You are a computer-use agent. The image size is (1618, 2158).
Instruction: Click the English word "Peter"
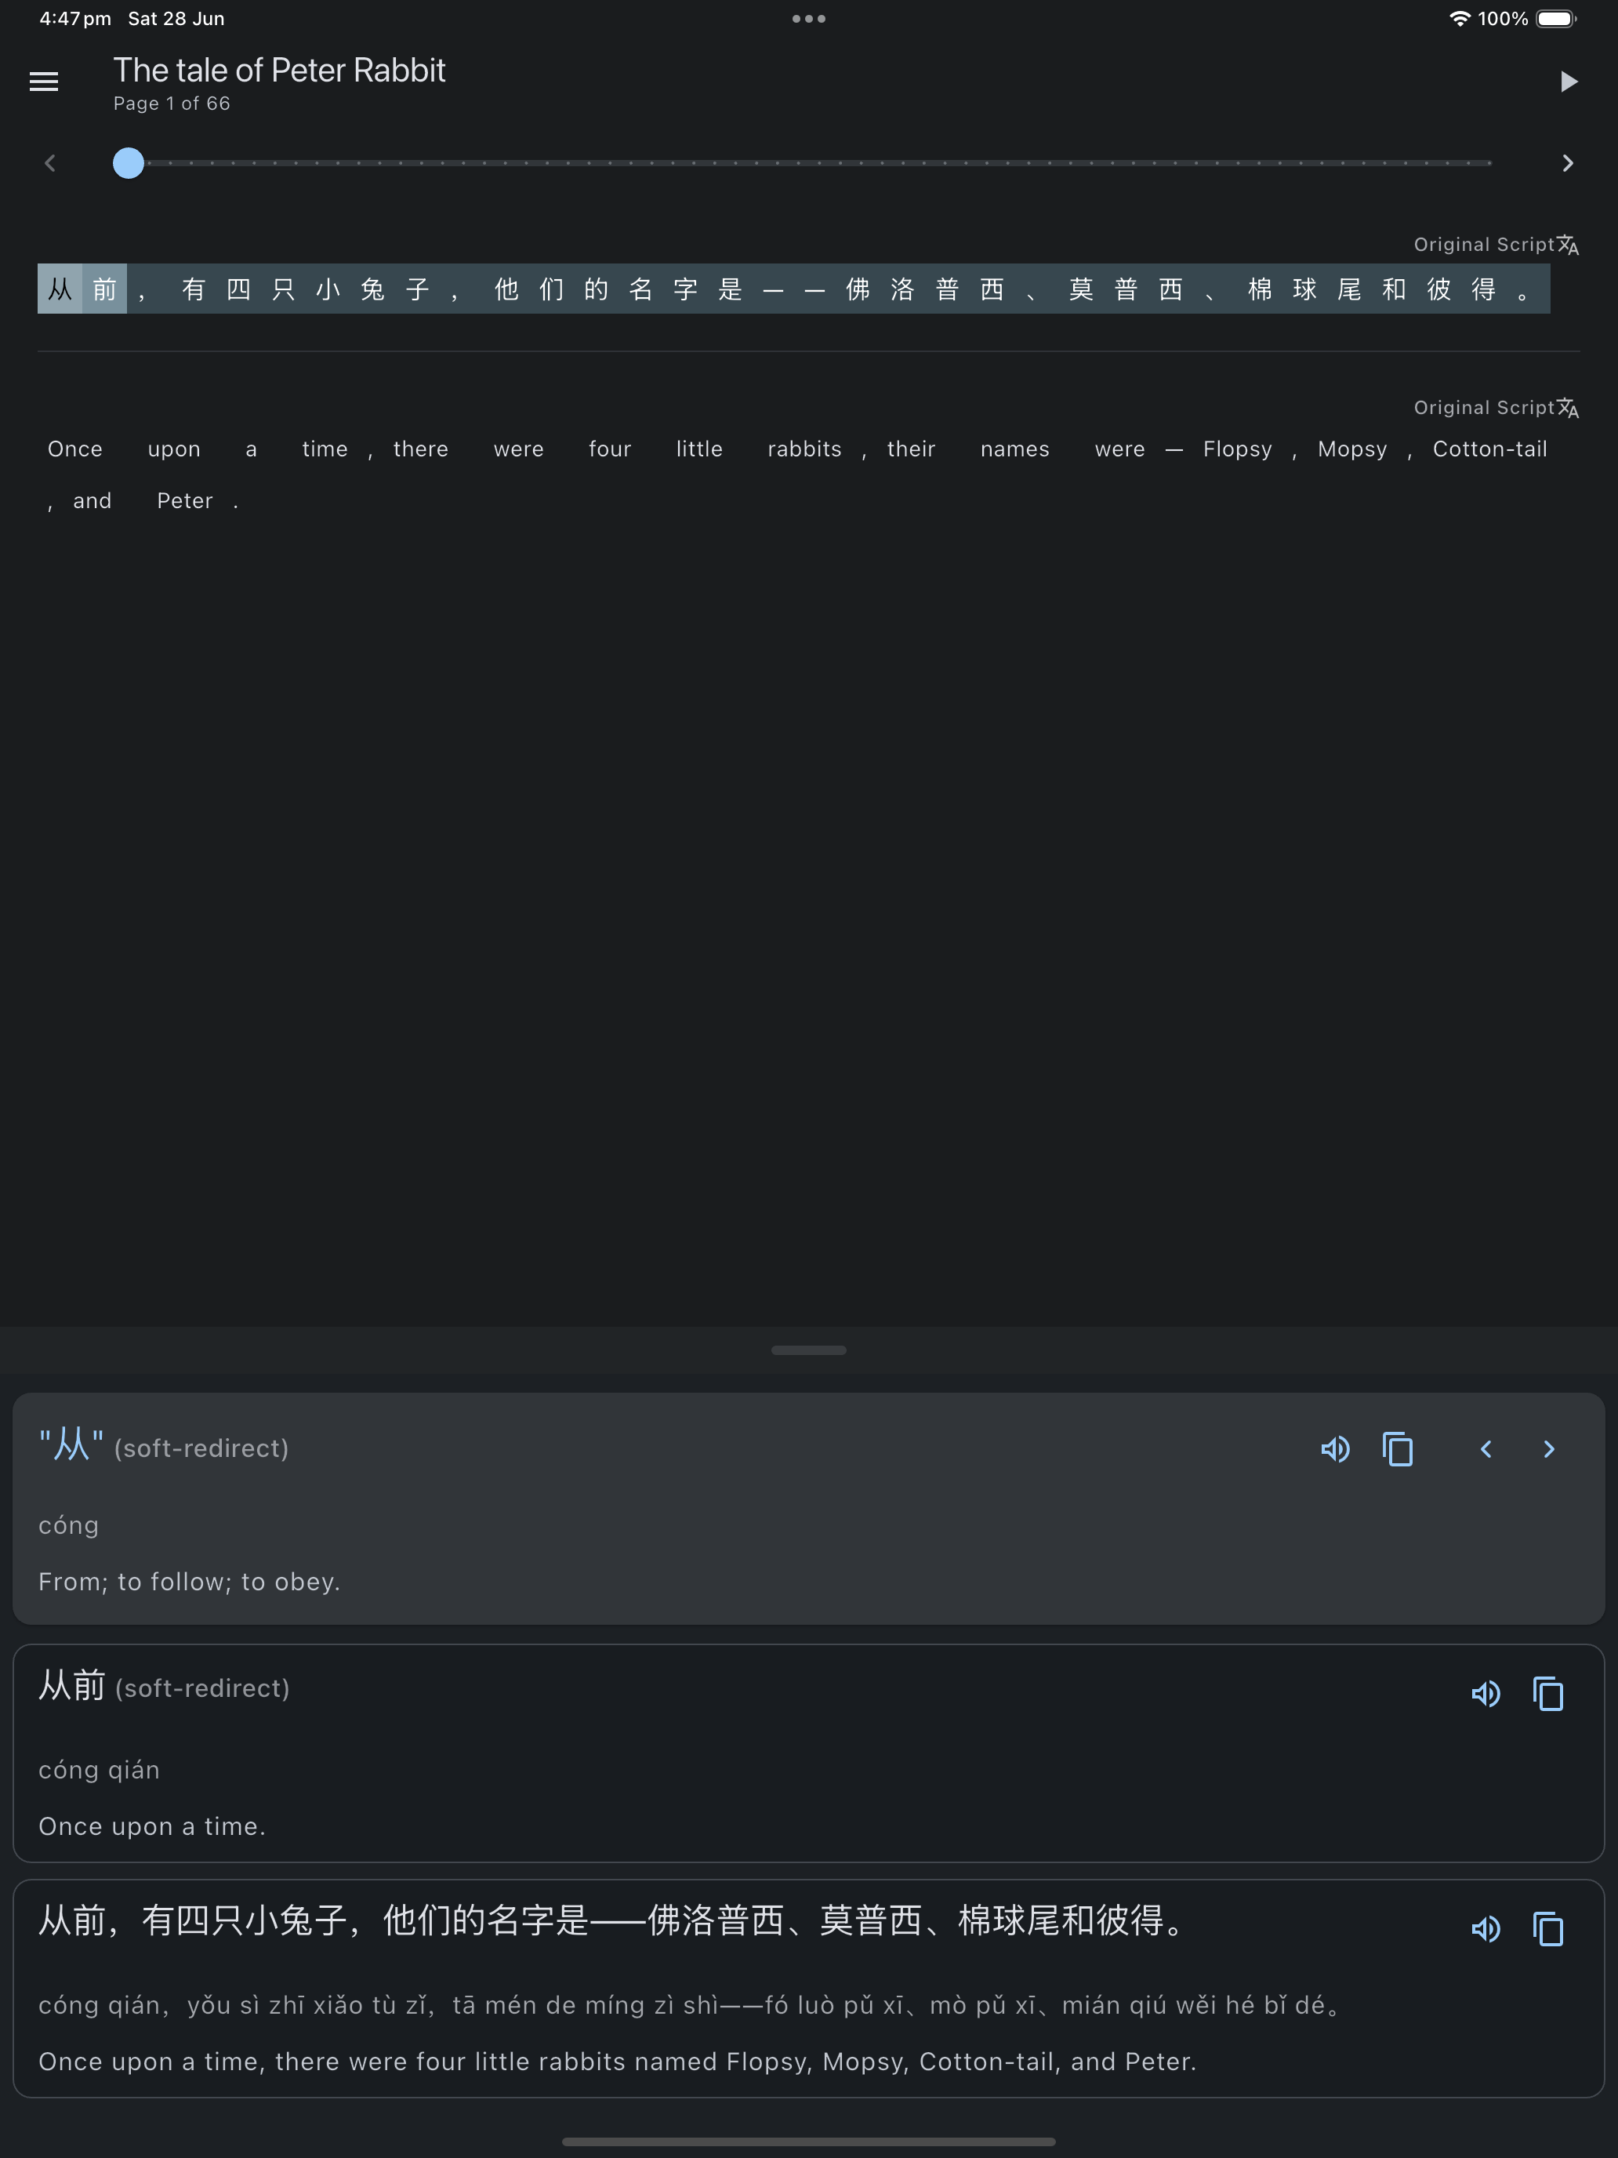pyautogui.click(x=184, y=500)
